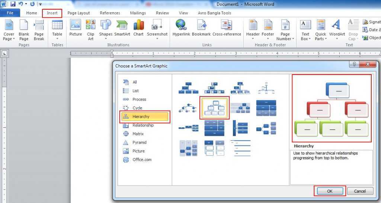This screenshot has height=203, width=381.
Task: Switch to the Mailings tab
Action: point(138,13)
